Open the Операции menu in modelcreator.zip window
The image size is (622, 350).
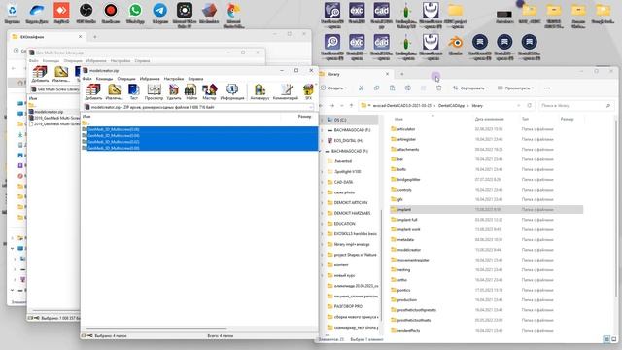(x=126, y=79)
